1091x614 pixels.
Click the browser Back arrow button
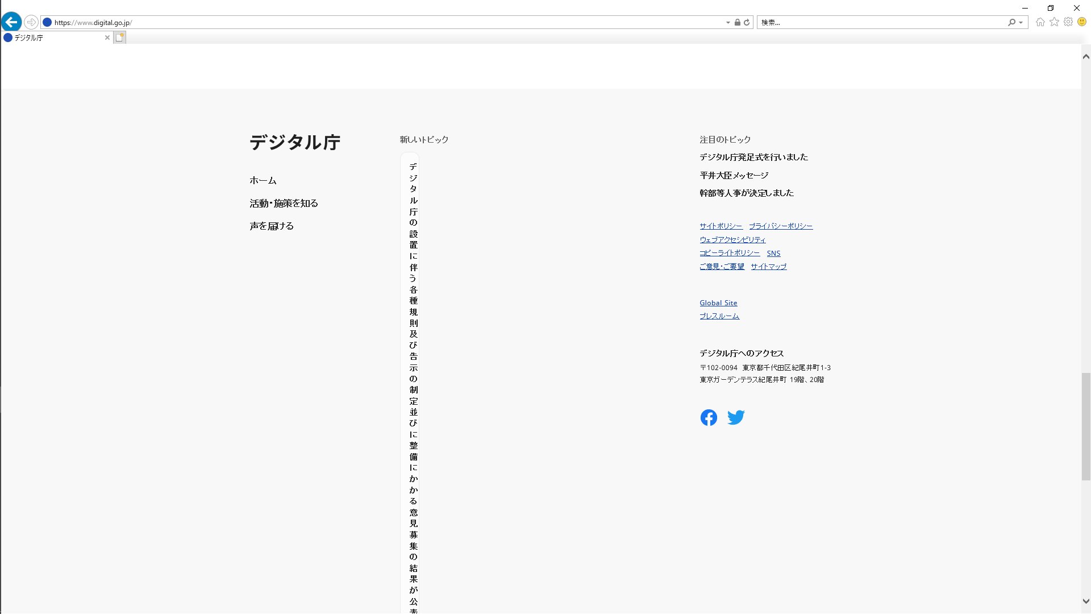pyautogui.click(x=11, y=22)
